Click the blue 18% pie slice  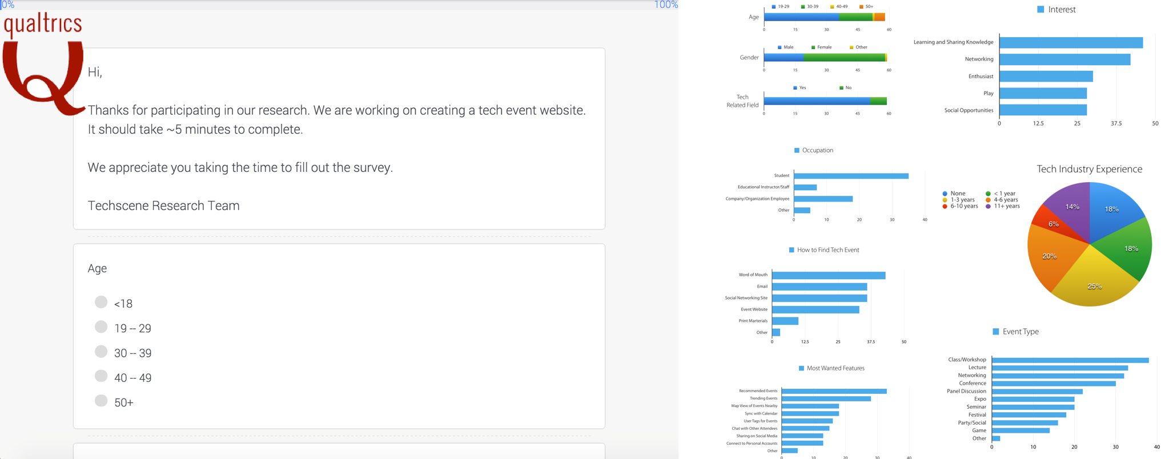coord(1111,210)
